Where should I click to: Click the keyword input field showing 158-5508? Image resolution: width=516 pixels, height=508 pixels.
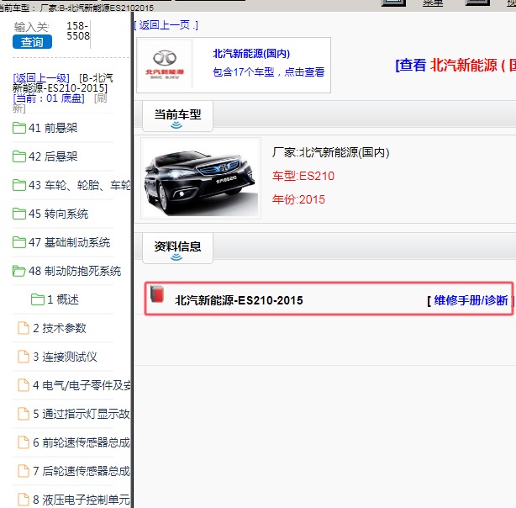click(x=78, y=31)
